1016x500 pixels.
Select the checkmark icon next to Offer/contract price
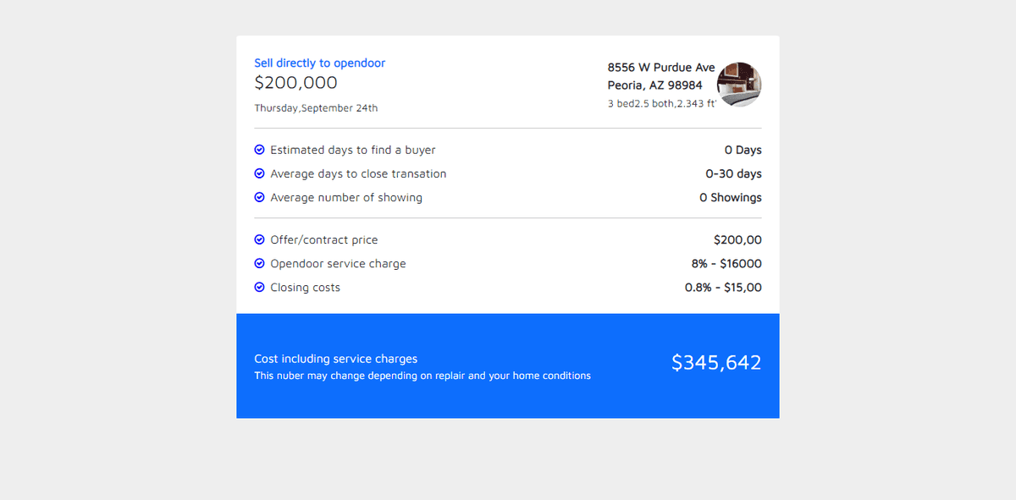coord(259,239)
